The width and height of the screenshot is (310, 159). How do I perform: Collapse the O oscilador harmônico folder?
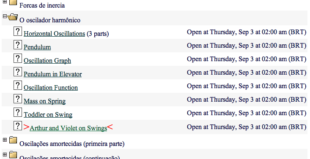click(x=5, y=16)
